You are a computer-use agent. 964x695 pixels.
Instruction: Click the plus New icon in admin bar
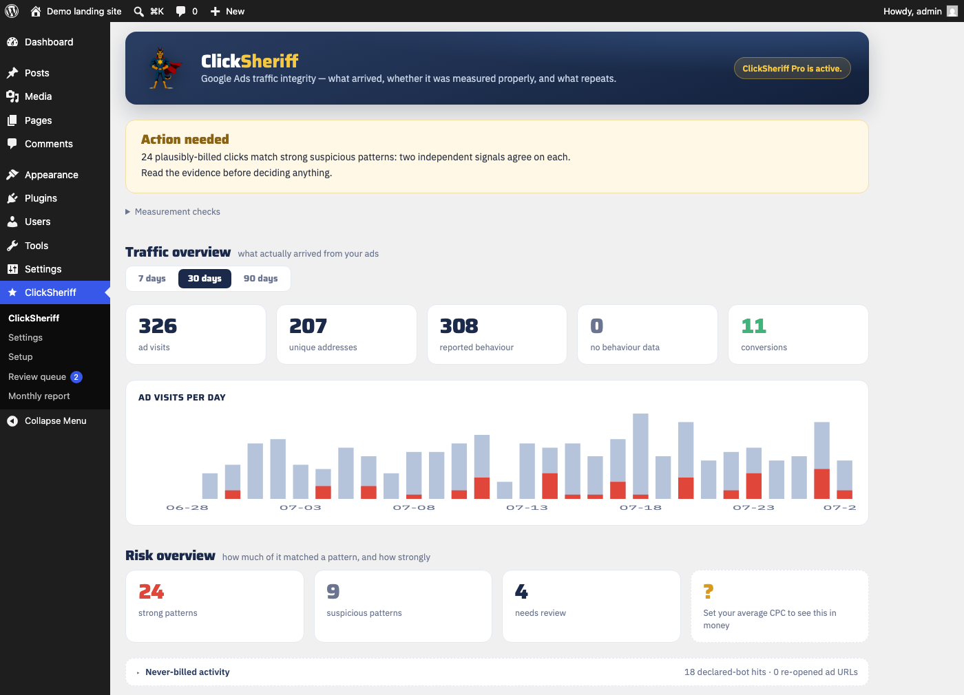[x=216, y=12]
